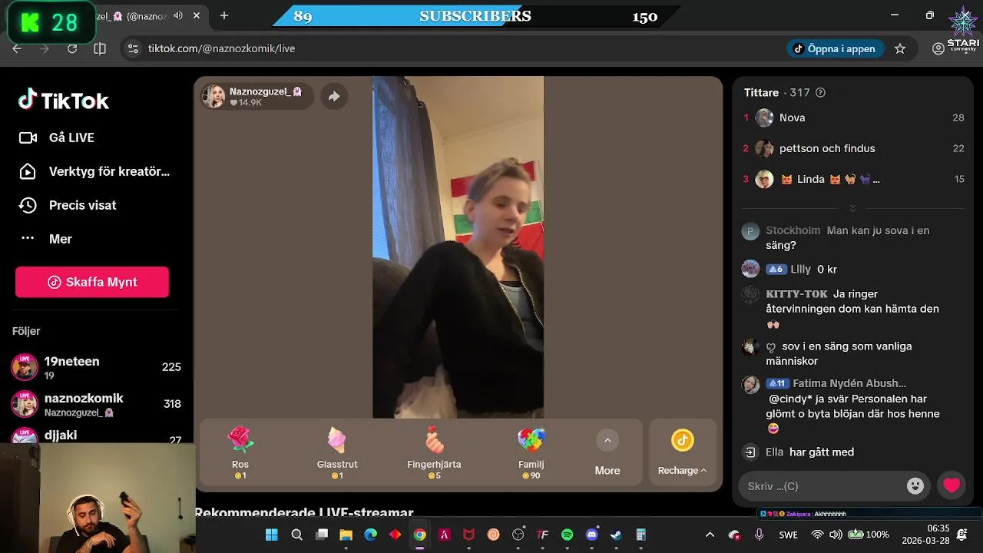Send the Fingerhjärta gift
Image resolution: width=983 pixels, height=553 pixels.
click(x=434, y=453)
